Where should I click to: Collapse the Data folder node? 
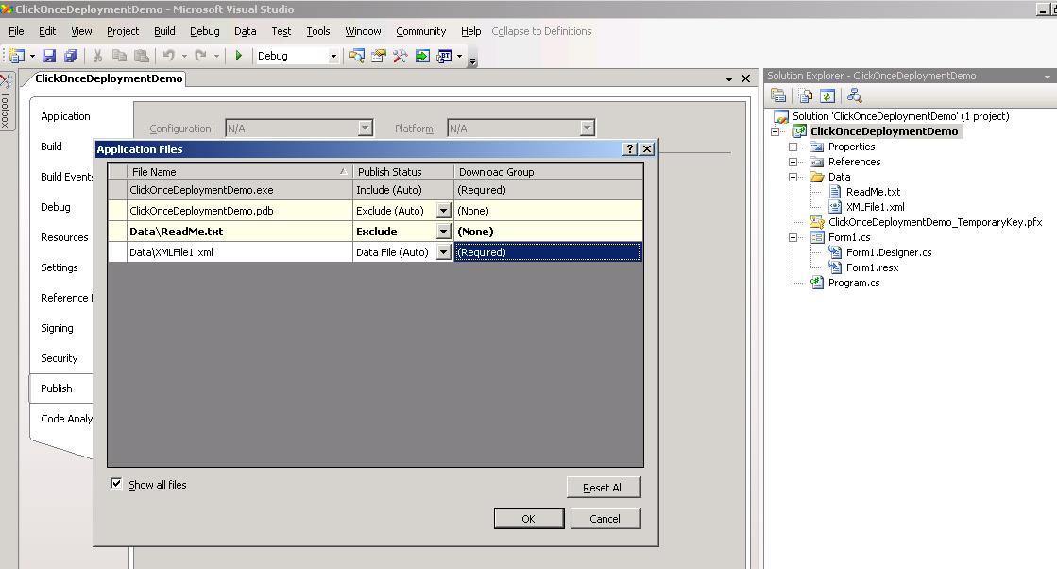pos(793,177)
